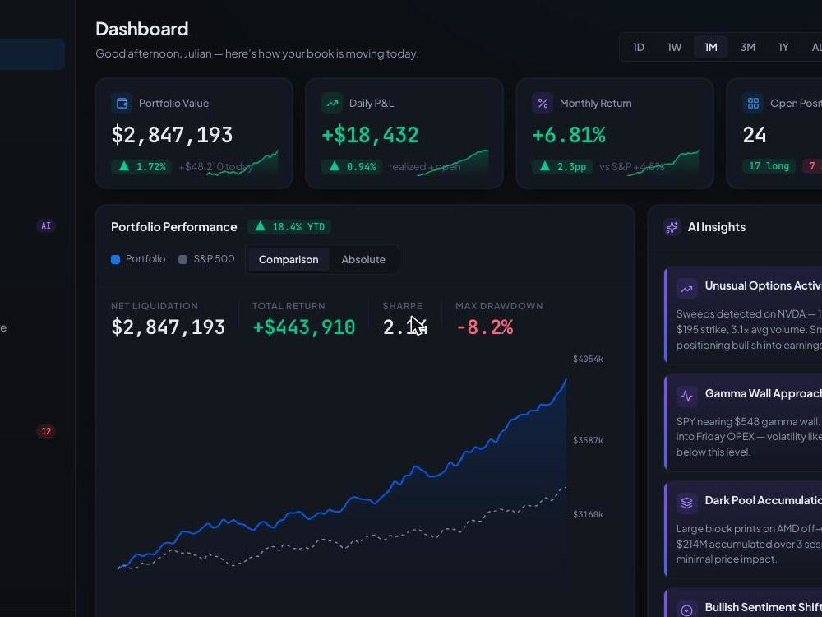
Task: Click the $3587k axis label
Action: (588, 440)
